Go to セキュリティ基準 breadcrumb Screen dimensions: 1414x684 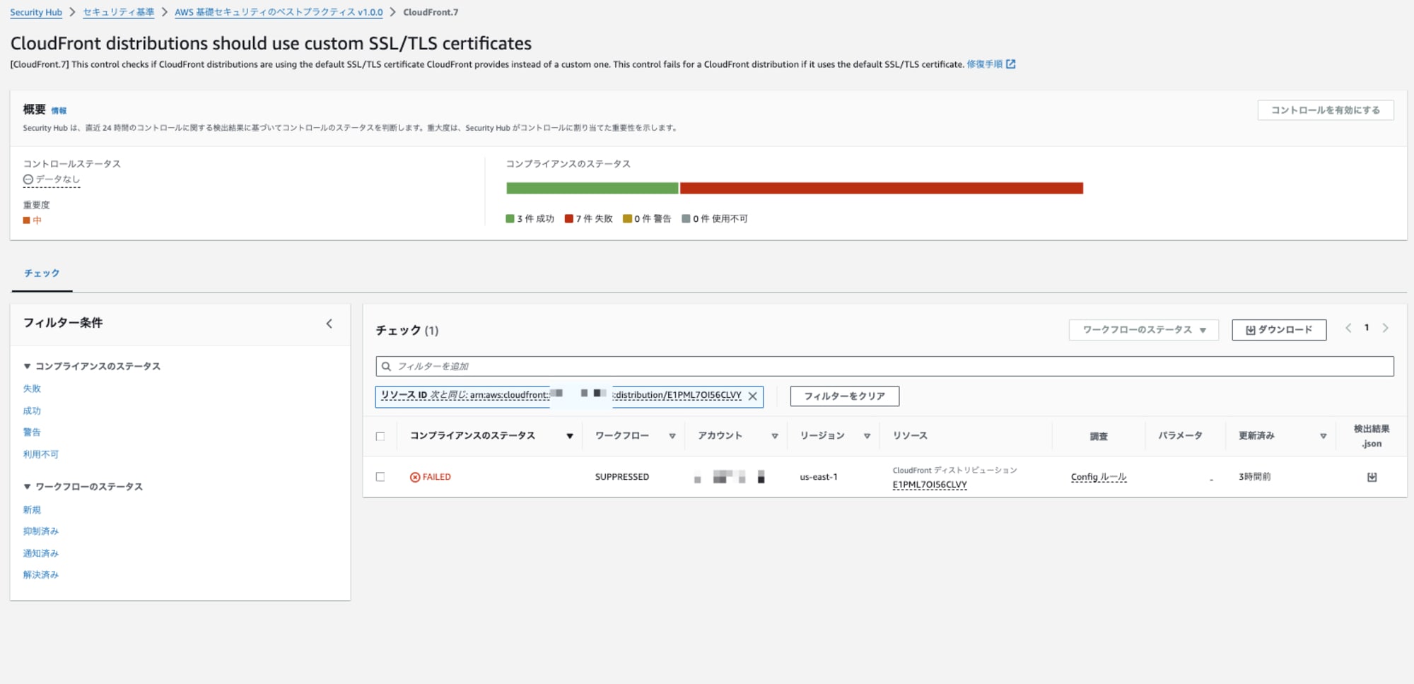pyautogui.click(x=118, y=12)
